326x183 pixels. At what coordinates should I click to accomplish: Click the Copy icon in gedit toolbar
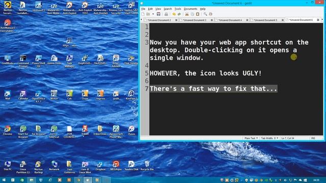coord(193,14)
